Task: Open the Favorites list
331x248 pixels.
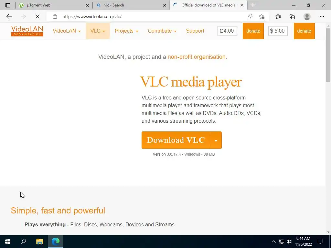Action: click(x=278, y=16)
